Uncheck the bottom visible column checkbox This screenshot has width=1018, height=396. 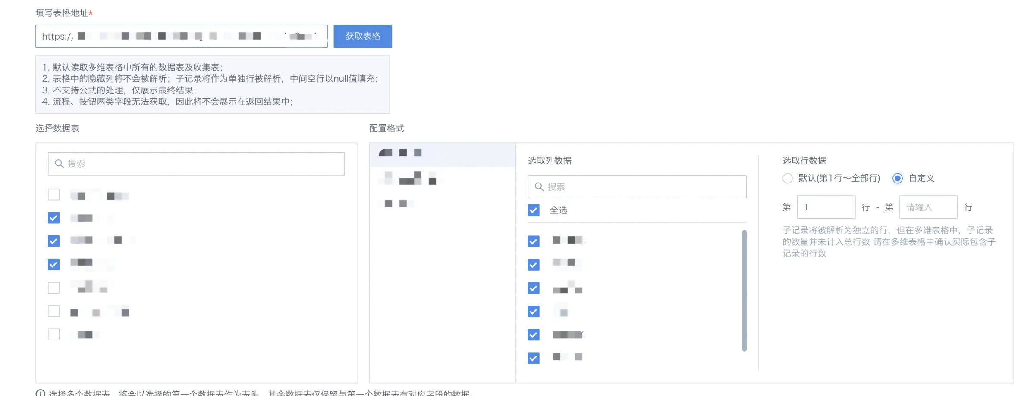pos(534,358)
